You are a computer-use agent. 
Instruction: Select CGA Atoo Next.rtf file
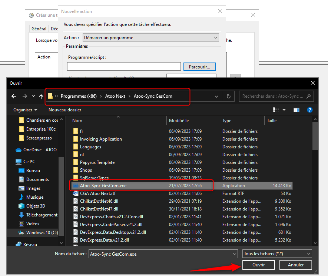tap(182, 193)
